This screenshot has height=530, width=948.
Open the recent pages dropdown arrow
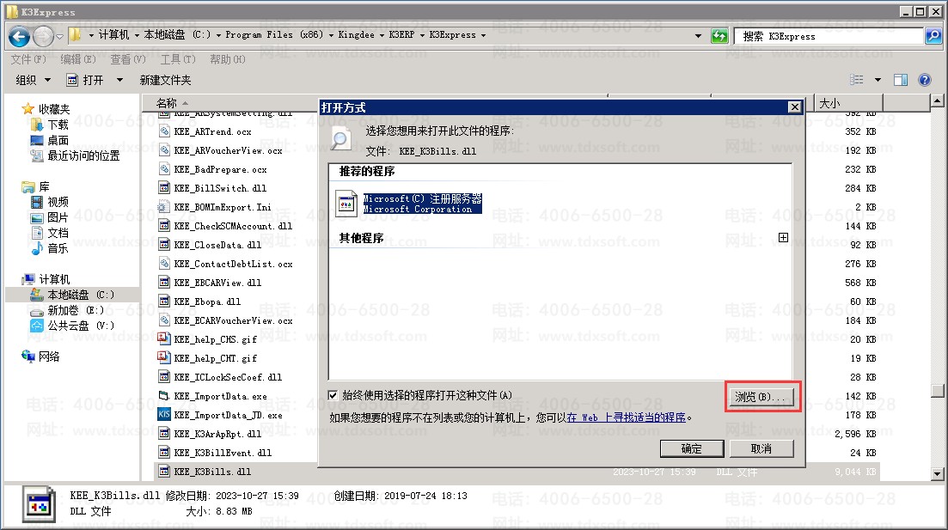[x=59, y=36]
